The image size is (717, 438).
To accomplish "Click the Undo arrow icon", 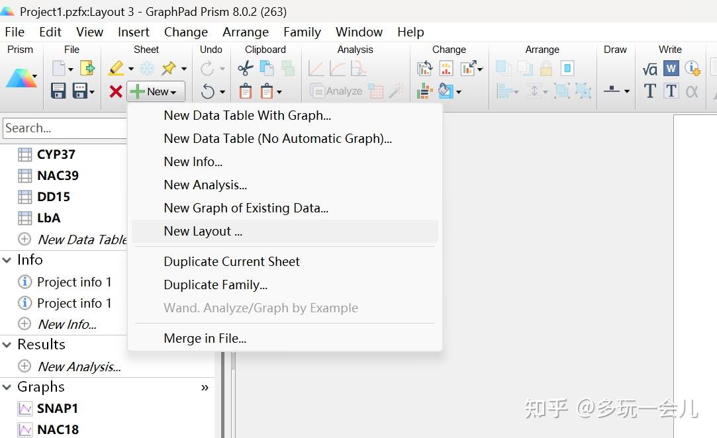I will point(208,91).
